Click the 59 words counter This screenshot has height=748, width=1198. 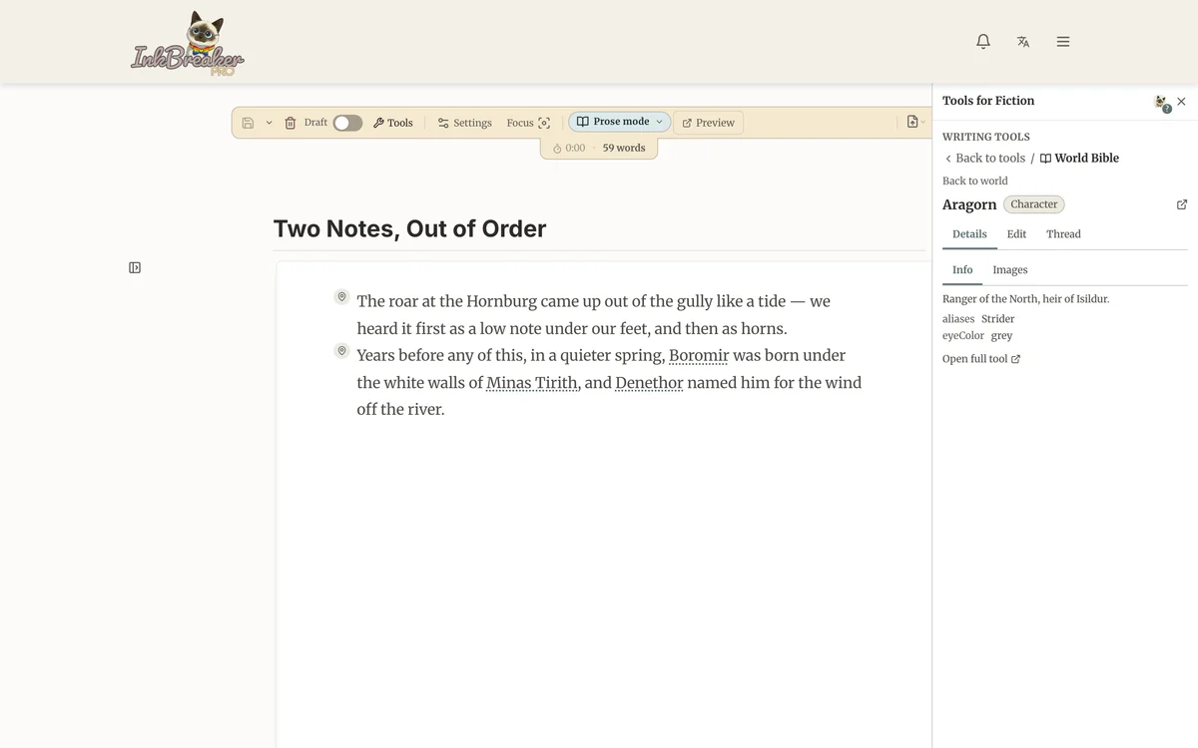[624, 148]
